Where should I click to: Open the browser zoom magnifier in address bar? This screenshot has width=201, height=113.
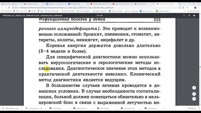tap(180, 8)
